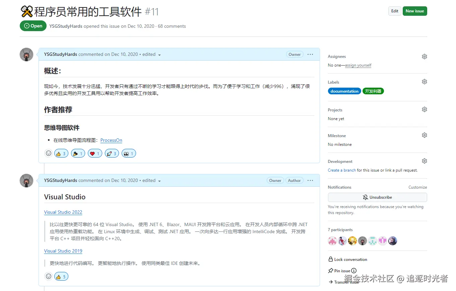Click the Unsubscribe notifications button

point(377,197)
